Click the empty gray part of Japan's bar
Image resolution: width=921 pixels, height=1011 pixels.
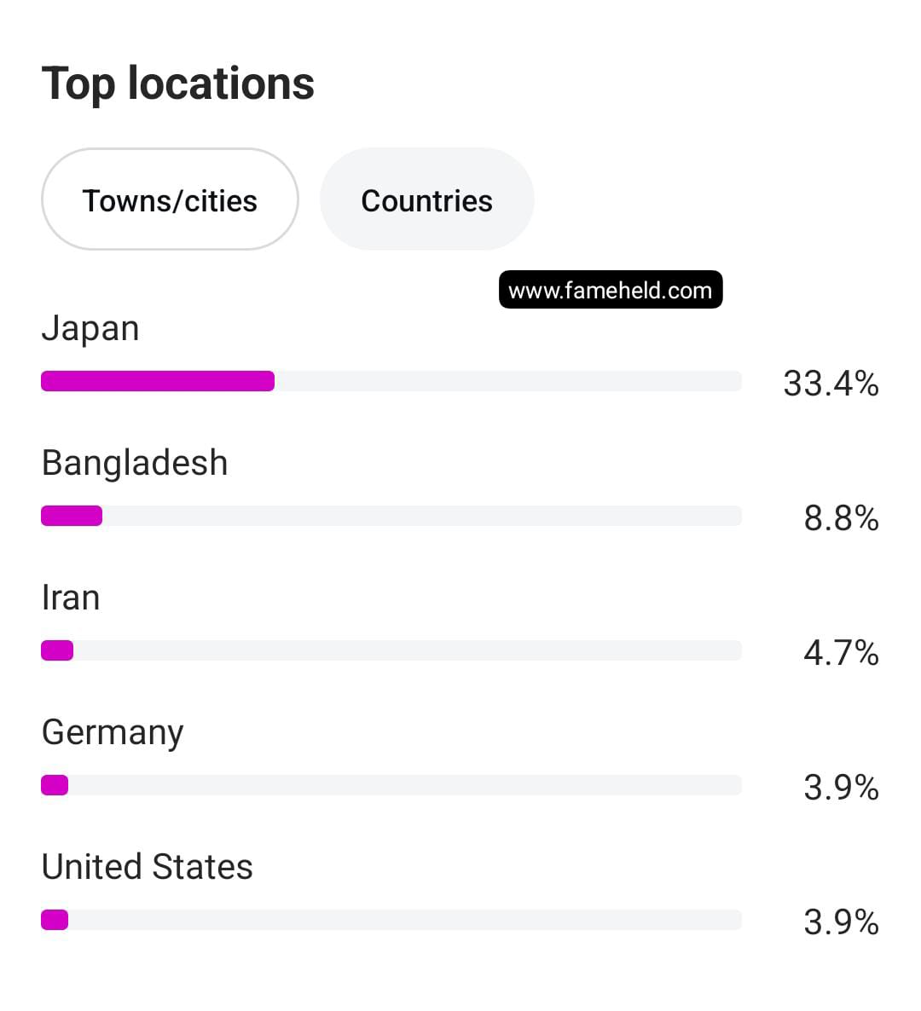click(x=507, y=381)
